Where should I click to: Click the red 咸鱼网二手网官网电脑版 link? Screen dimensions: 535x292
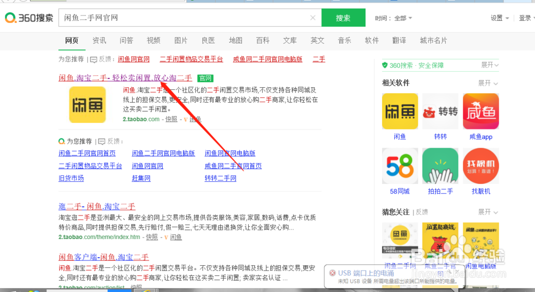pyautogui.click(x=267, y=59)
